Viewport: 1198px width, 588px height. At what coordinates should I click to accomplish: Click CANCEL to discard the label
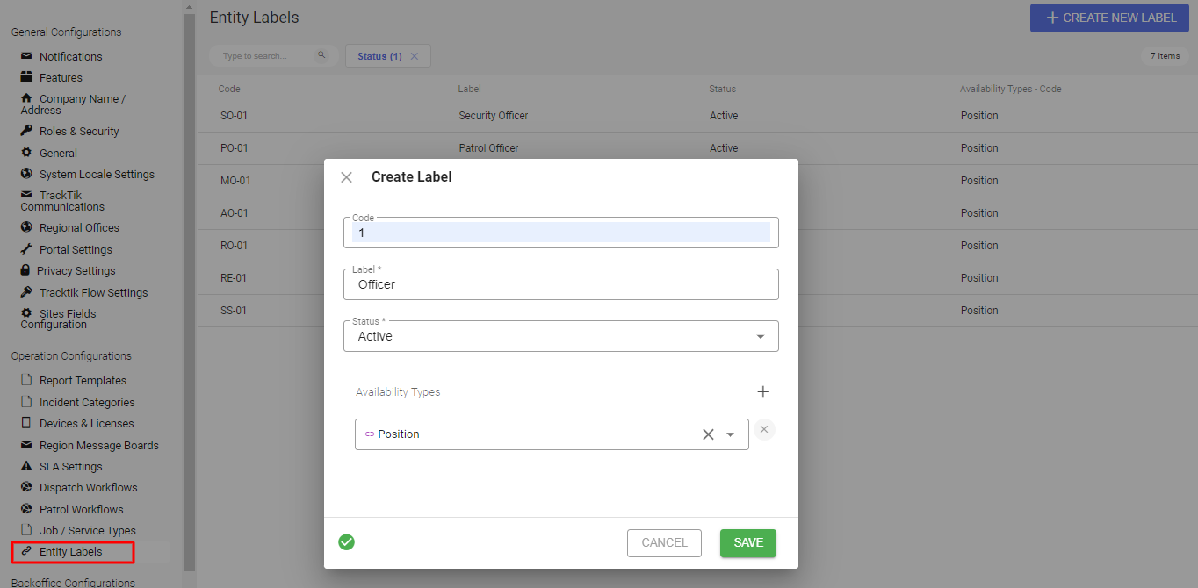[x=664, y=542]
